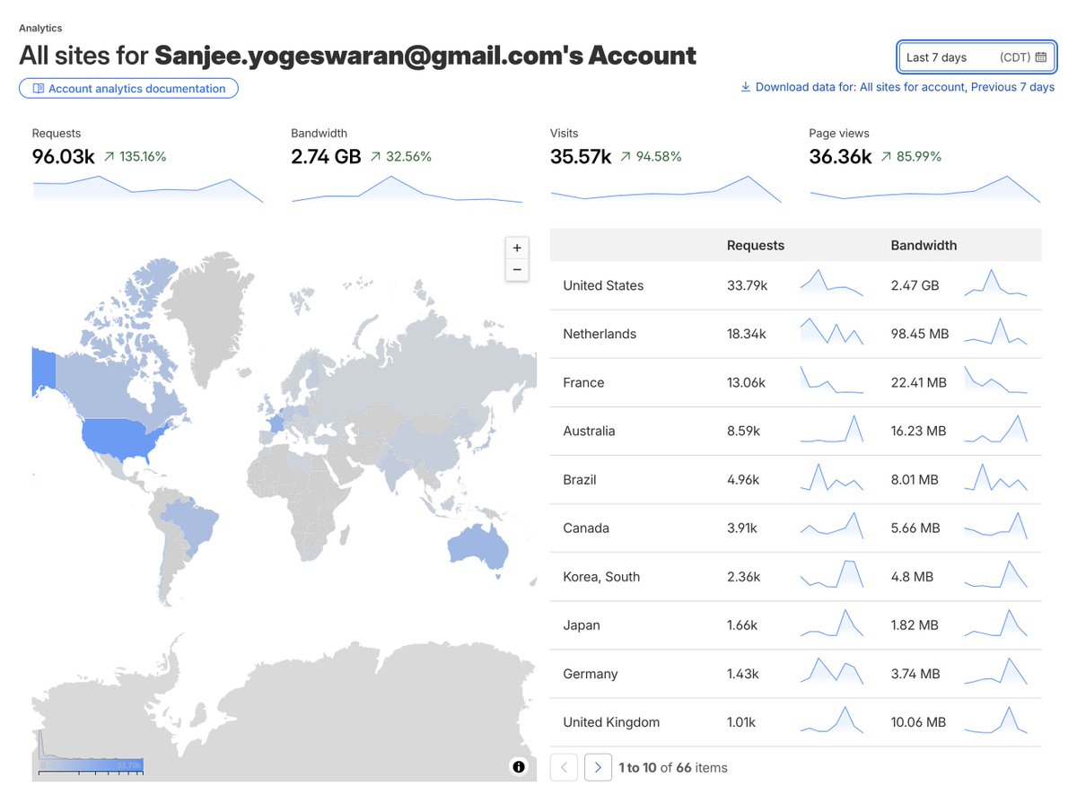Zoom out on the world map
Image resolution: width=1077 pixels, height=803 pixels.
click(517, 269)
